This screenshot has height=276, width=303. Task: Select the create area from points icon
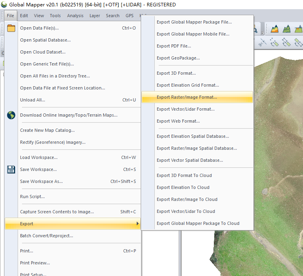pyautogui.click(x=274, y=42)
